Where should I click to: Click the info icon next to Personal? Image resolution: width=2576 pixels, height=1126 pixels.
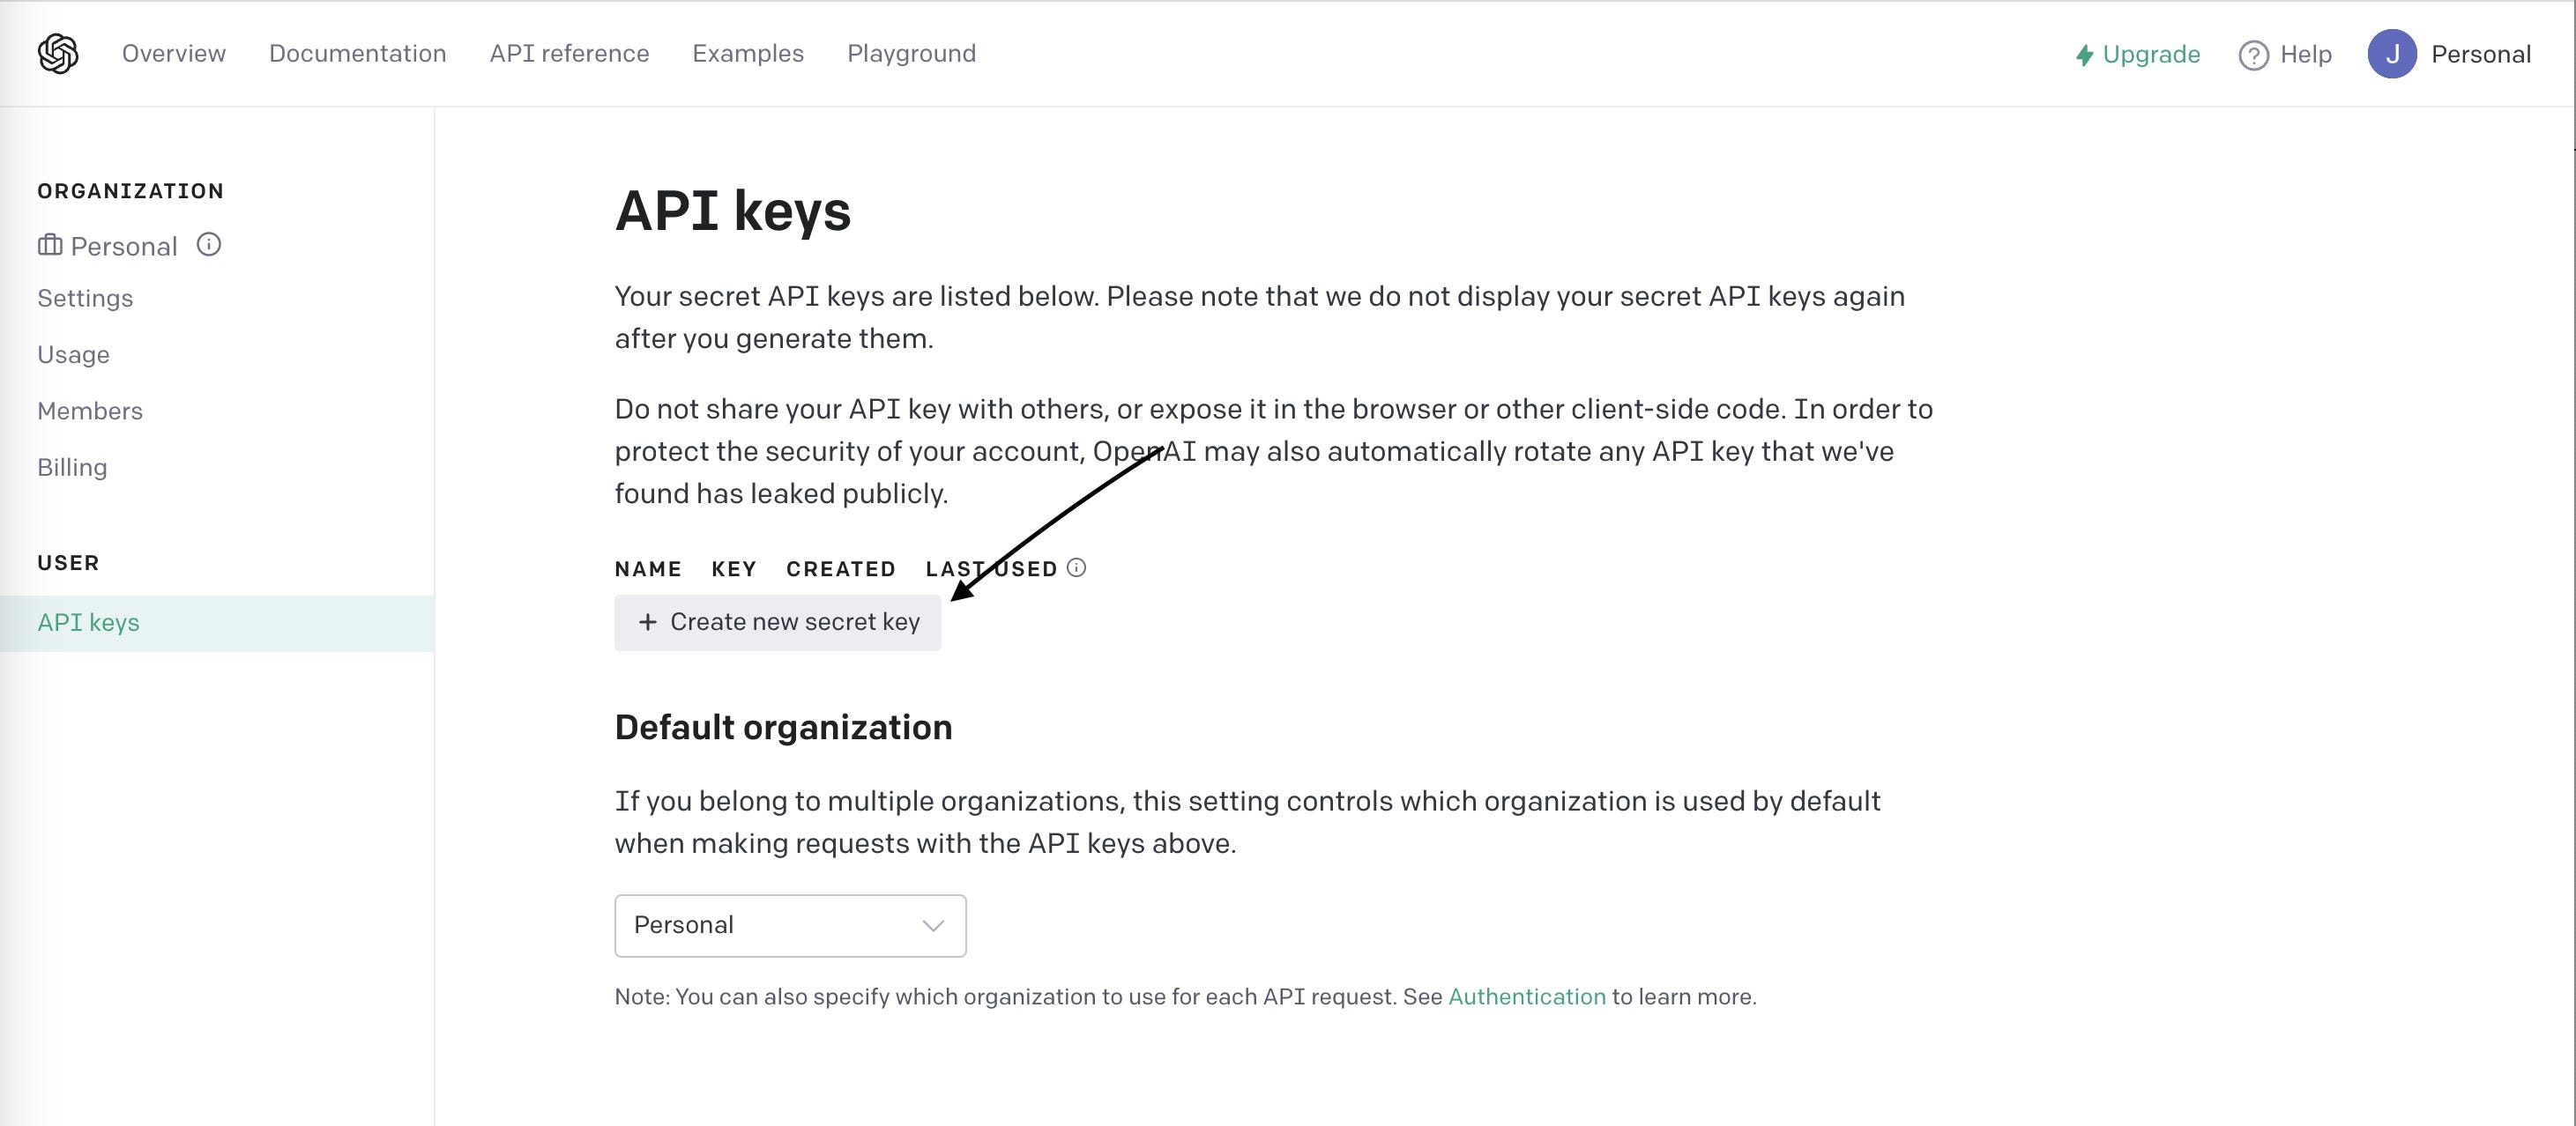[x=209, y=245]
